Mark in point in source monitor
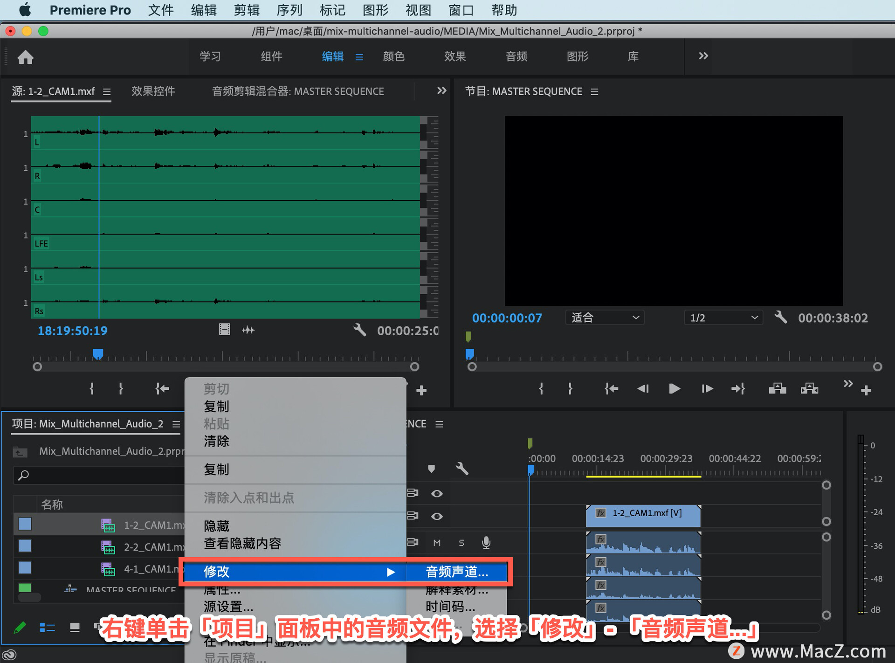 click(x=92, y=388)
